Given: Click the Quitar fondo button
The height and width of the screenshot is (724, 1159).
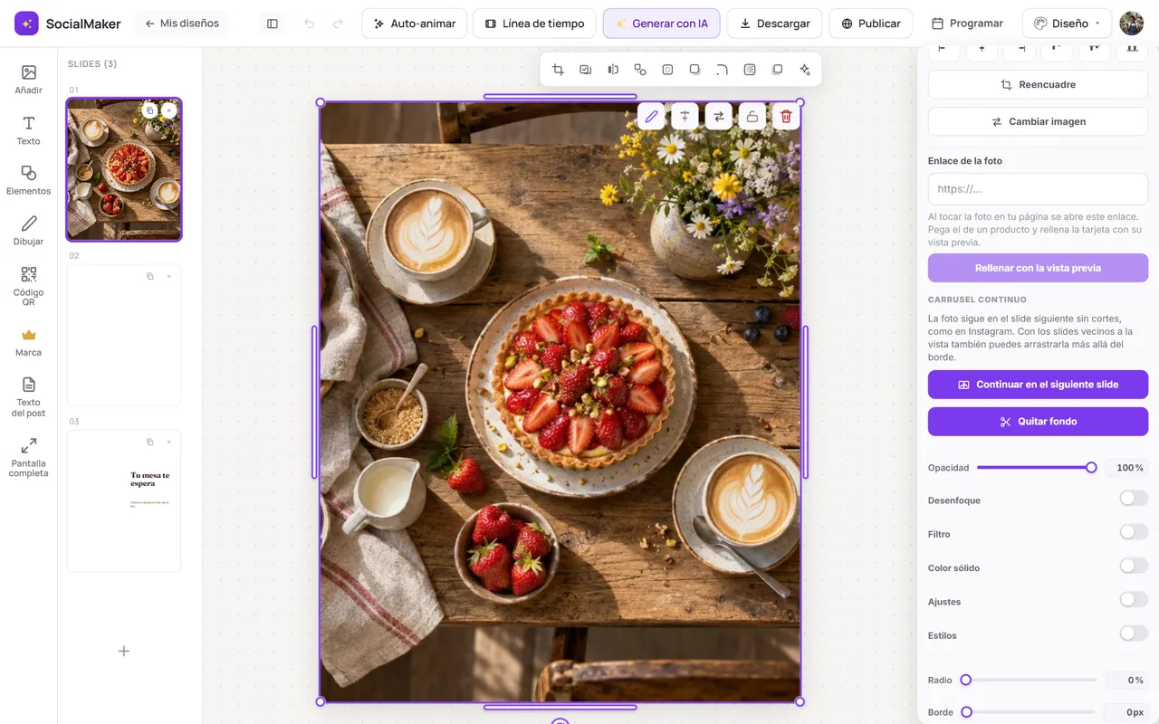Looking at the screenshot, I should [1038, 422].
